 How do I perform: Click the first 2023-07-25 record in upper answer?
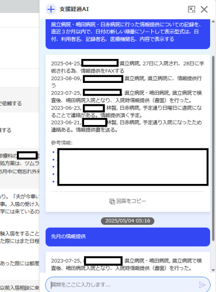[127, 96]
